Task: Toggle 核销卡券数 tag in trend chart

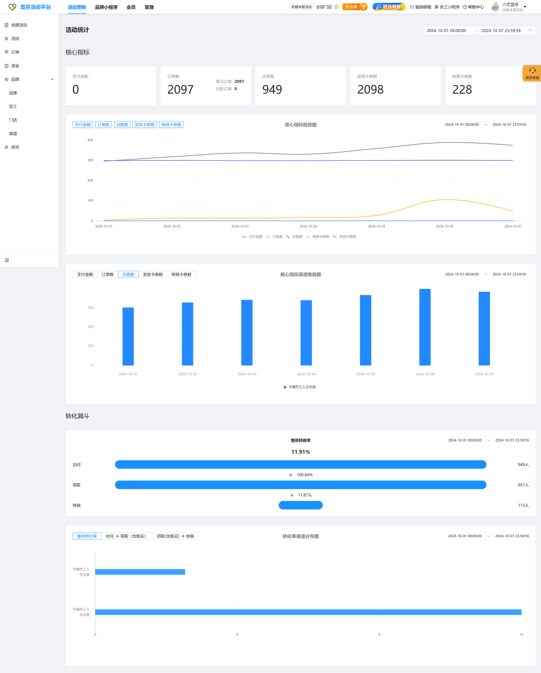Action: coord(171,125)
